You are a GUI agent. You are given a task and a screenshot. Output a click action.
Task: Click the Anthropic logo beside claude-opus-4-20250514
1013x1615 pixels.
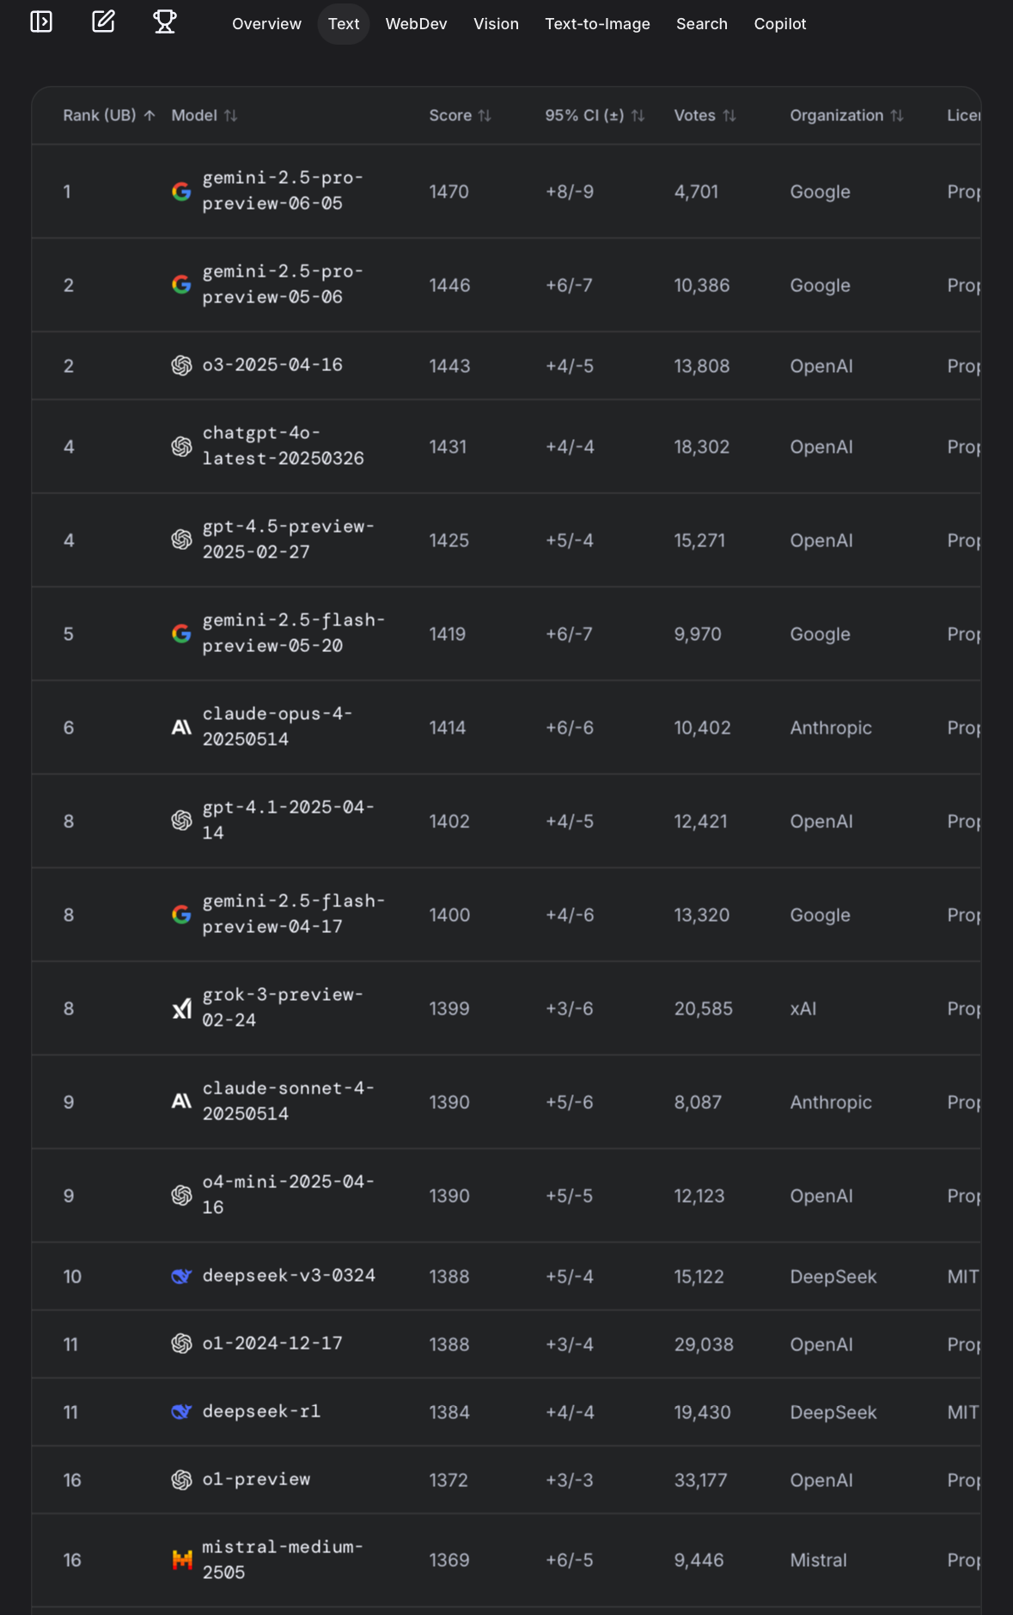point(181,728)
